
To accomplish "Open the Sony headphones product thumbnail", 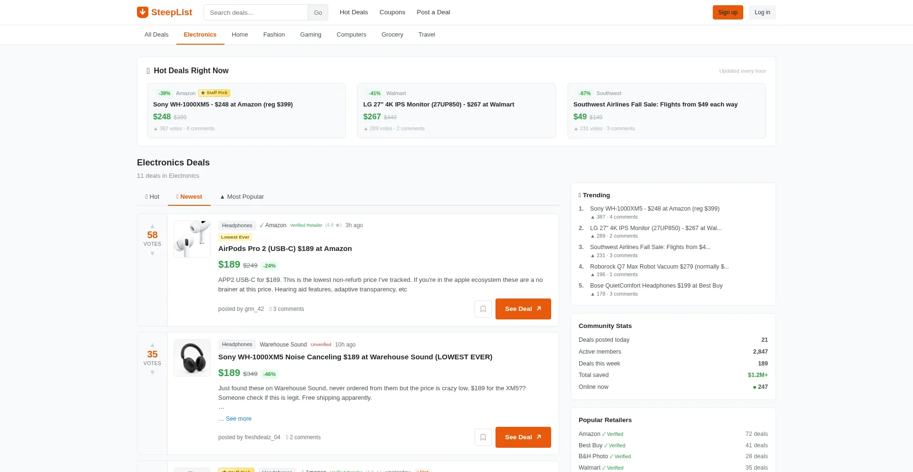I will pos(192,358).
